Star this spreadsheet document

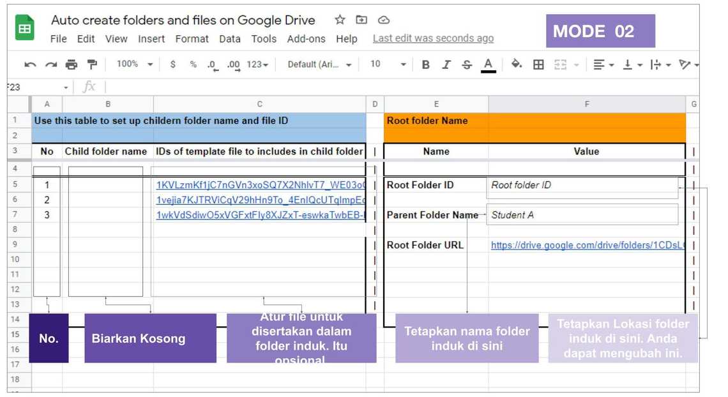coord(340,20)
